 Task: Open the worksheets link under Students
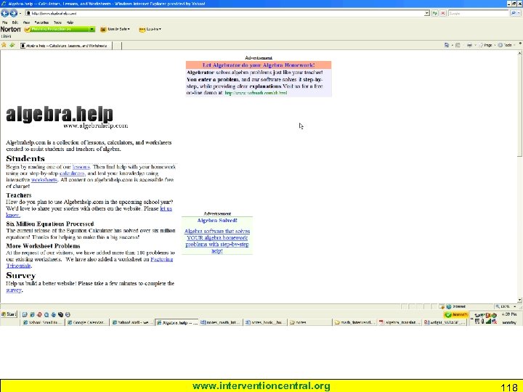point(44,180)
